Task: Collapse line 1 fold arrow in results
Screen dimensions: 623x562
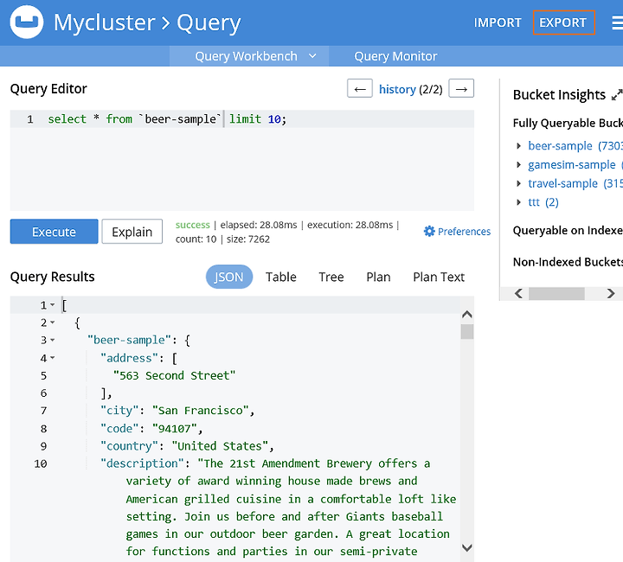Action: click(x=53, y=305)
